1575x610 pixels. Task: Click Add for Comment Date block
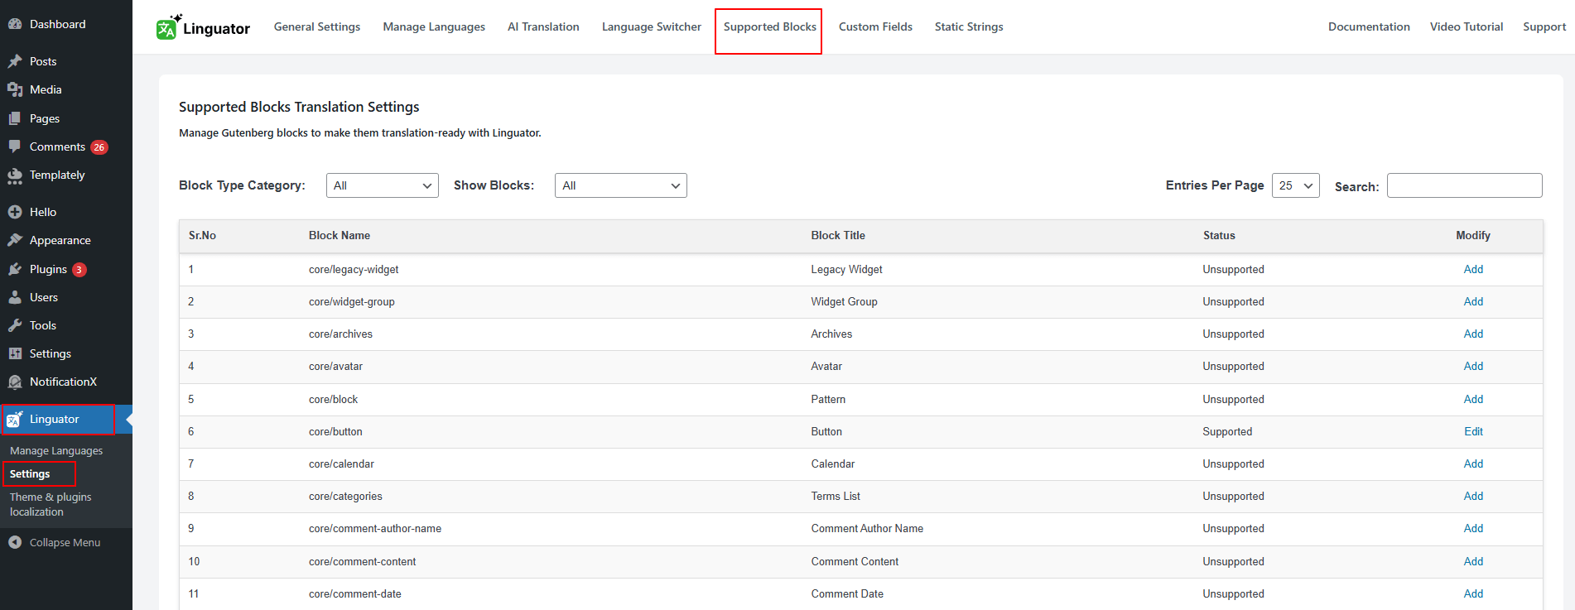coord(1473,593)
